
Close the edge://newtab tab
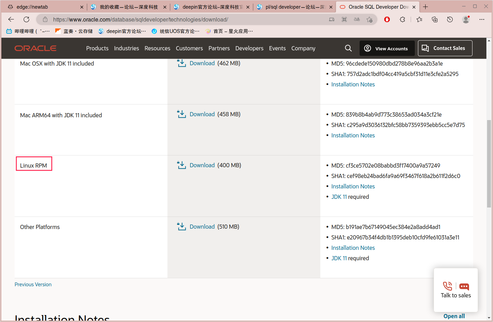pos(82,7)
